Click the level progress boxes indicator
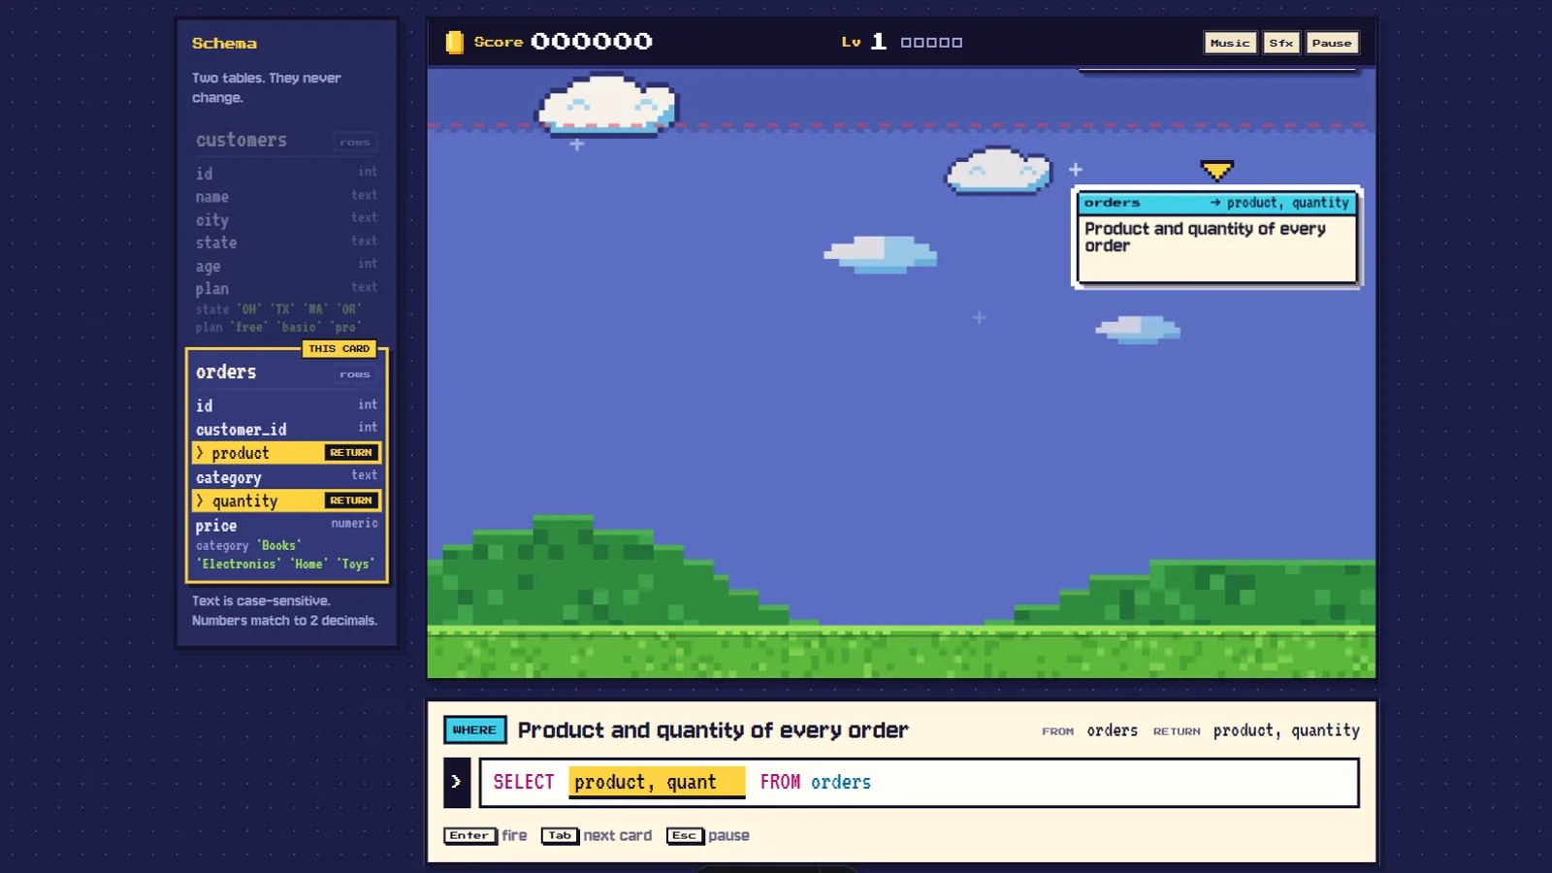Screen dimensions: 1552x873 [931, 43]
